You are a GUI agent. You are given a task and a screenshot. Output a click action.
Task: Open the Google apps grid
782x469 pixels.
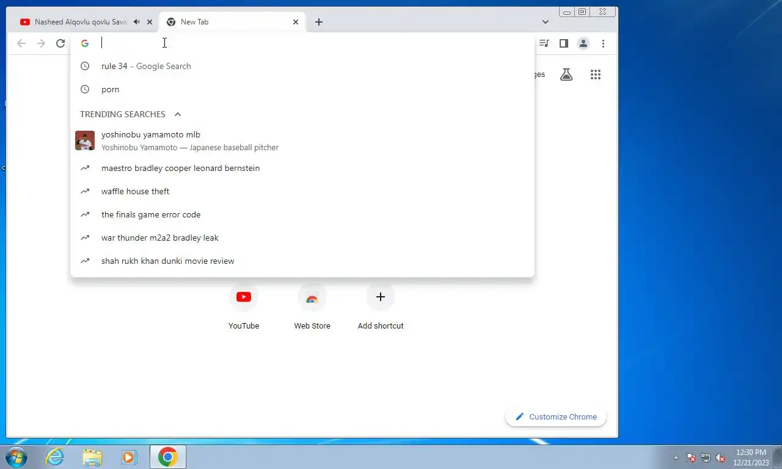pos(596,75)
